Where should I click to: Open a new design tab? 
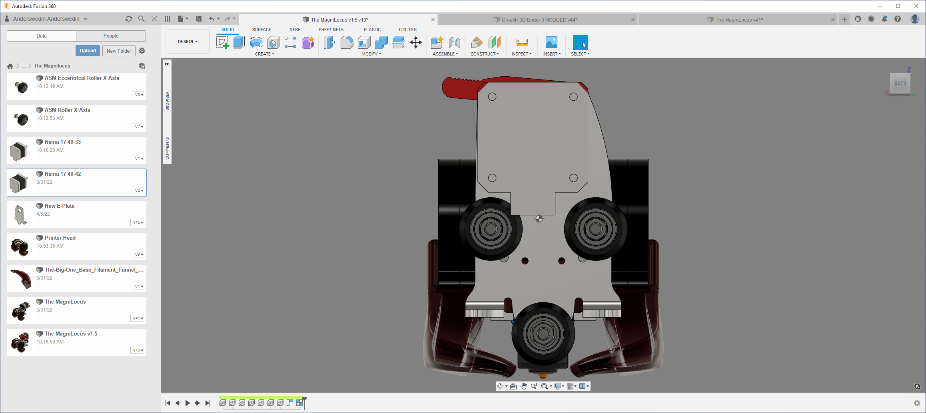coord(844,19)
